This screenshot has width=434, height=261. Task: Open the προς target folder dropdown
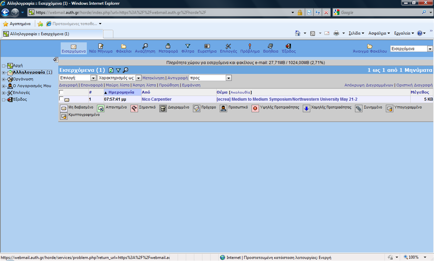pyautogui.click(x=210, y=78)
